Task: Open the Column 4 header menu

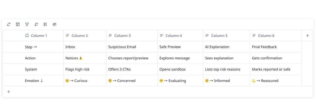Action: click(180, 35)
